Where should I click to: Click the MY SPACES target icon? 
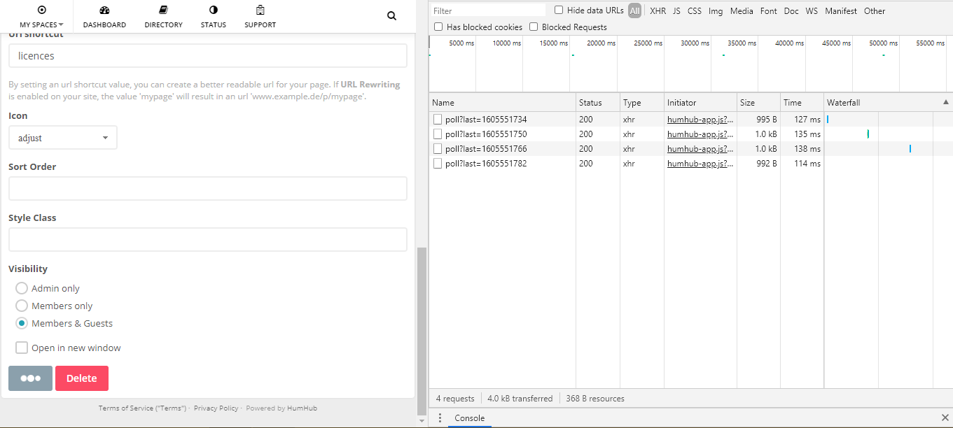tap(41, 10)
